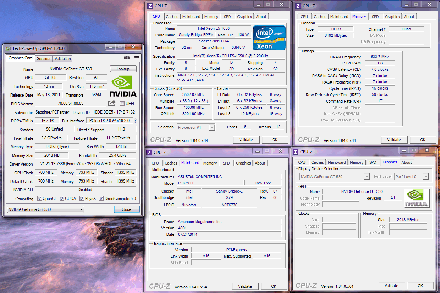
Task: Toggle the UEFI checkbox
Action: click(x=122, y=104)
